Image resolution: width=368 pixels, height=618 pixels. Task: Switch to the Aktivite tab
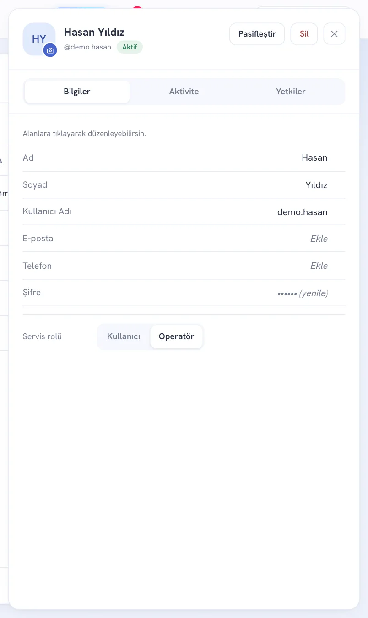[184, 92]
